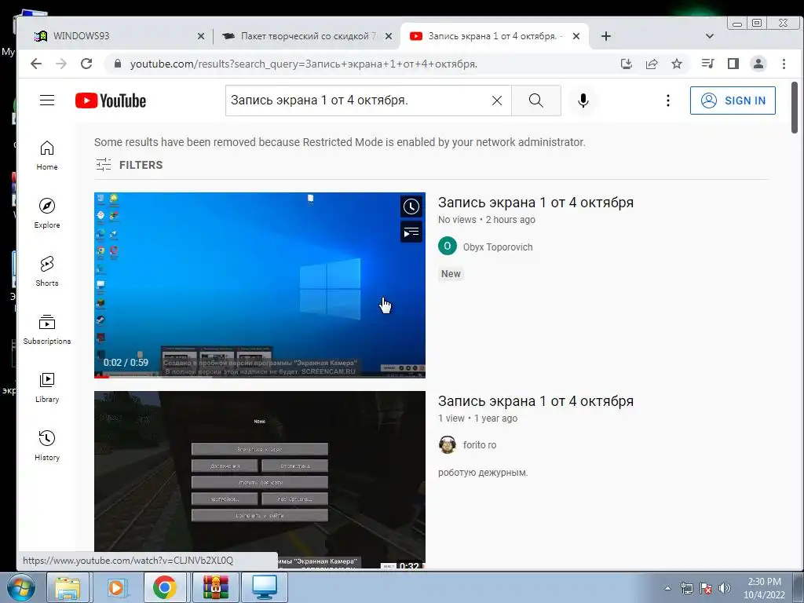804x603 pixels.
Task: Open forito ro channel avatar
Action: (x=447, y=444)
